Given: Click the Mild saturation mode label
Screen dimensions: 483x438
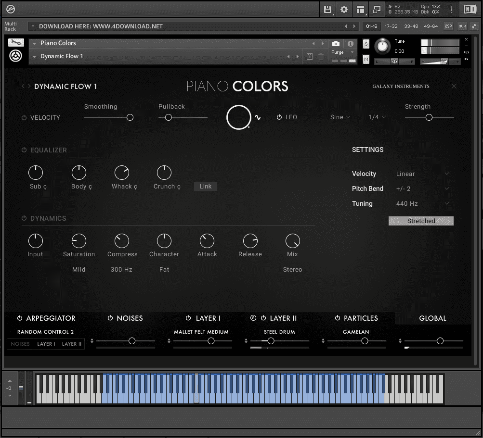Looking at the screenshot, I should coord(79,269).
